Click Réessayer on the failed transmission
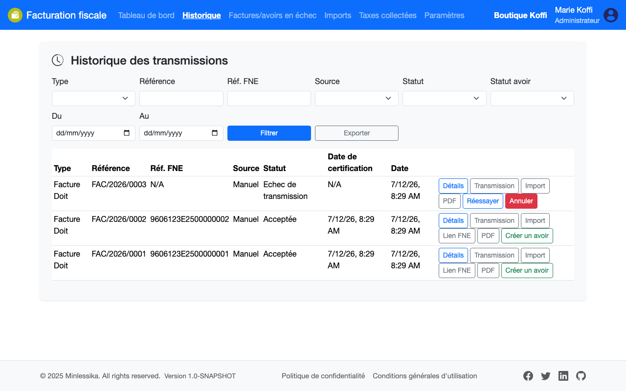 pyautogui.click(x=483, y=201)
